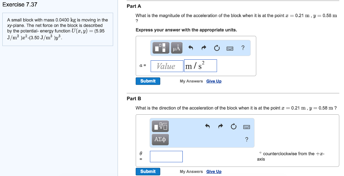Redo entry in Part A toolbar
This screenshot has width=344, height=176.
click(x=204, y=48)
